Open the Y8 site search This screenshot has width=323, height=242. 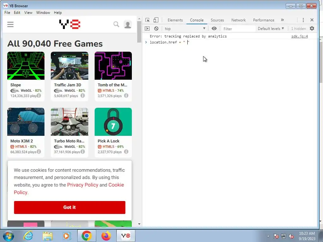click(116, 24)
